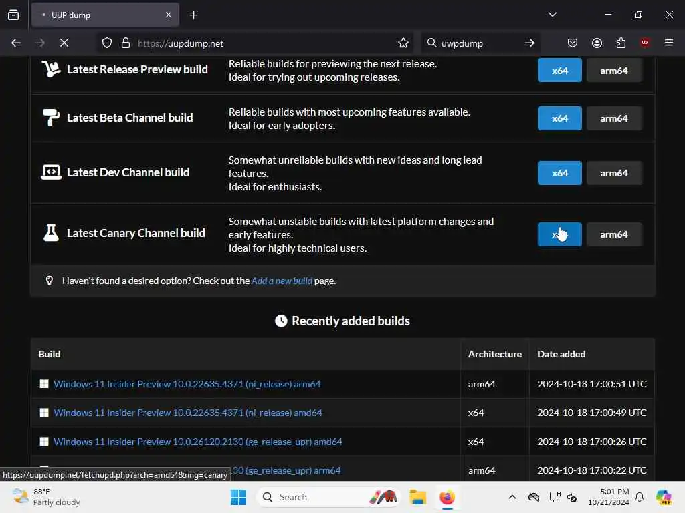Bookmark this page with star icon

click(x=403, y=43)
